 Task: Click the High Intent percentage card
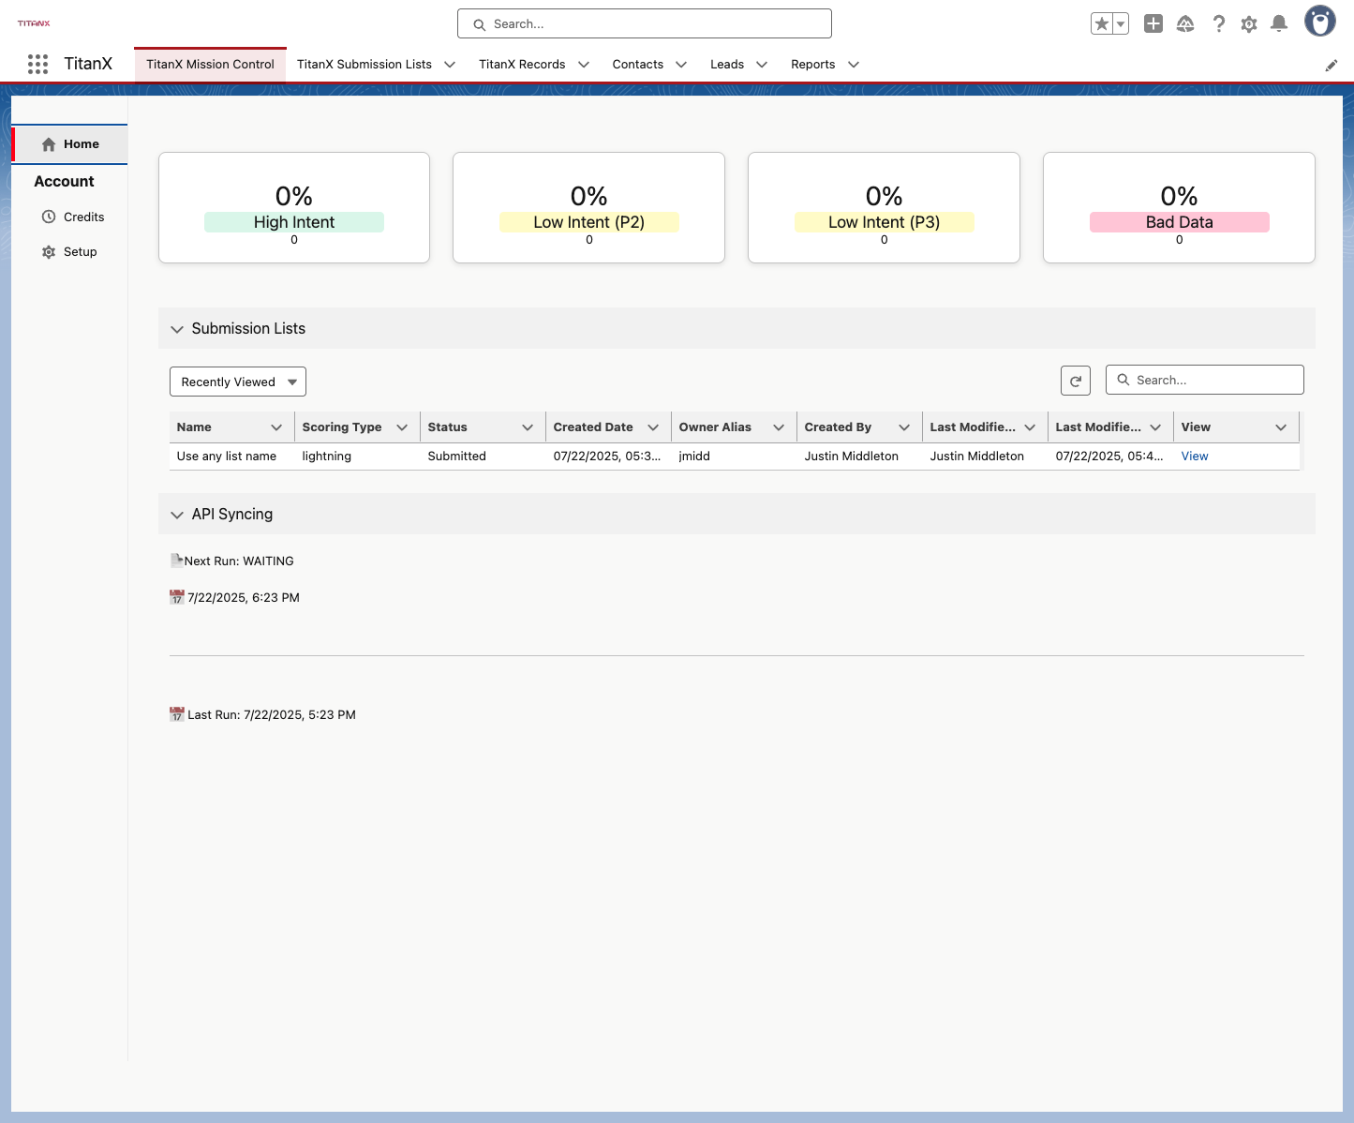click(294, 208)
